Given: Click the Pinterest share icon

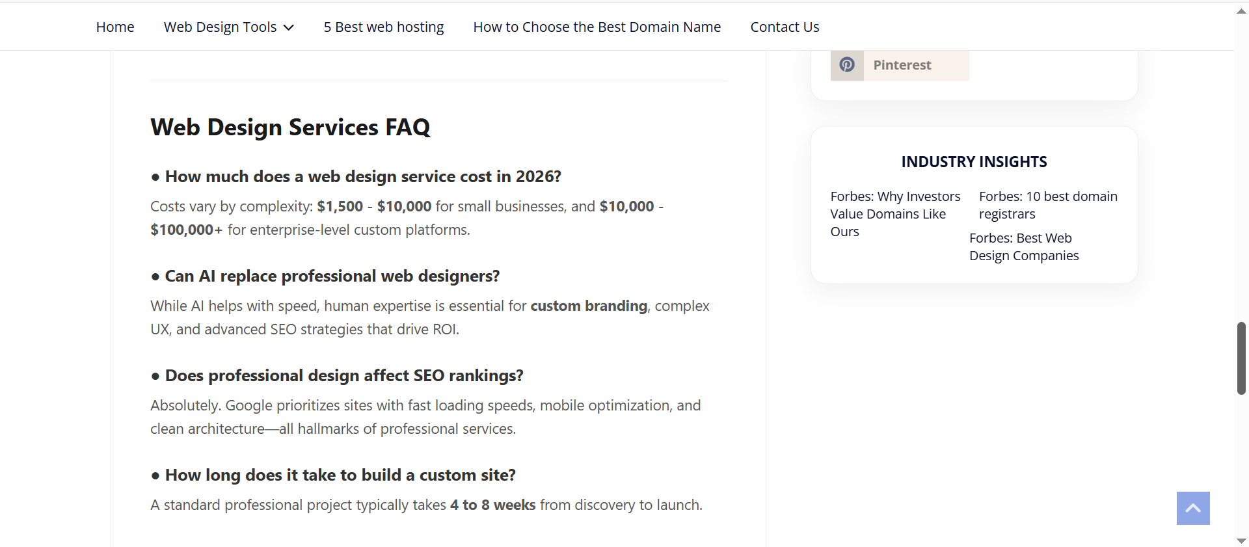Looking at the screenshot, I should point(846,64).
